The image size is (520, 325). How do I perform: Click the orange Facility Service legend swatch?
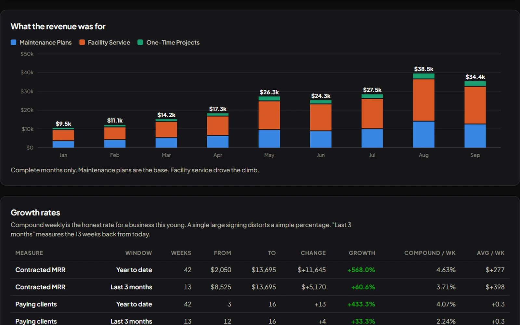pyautogui.click(x=82, y=42)
